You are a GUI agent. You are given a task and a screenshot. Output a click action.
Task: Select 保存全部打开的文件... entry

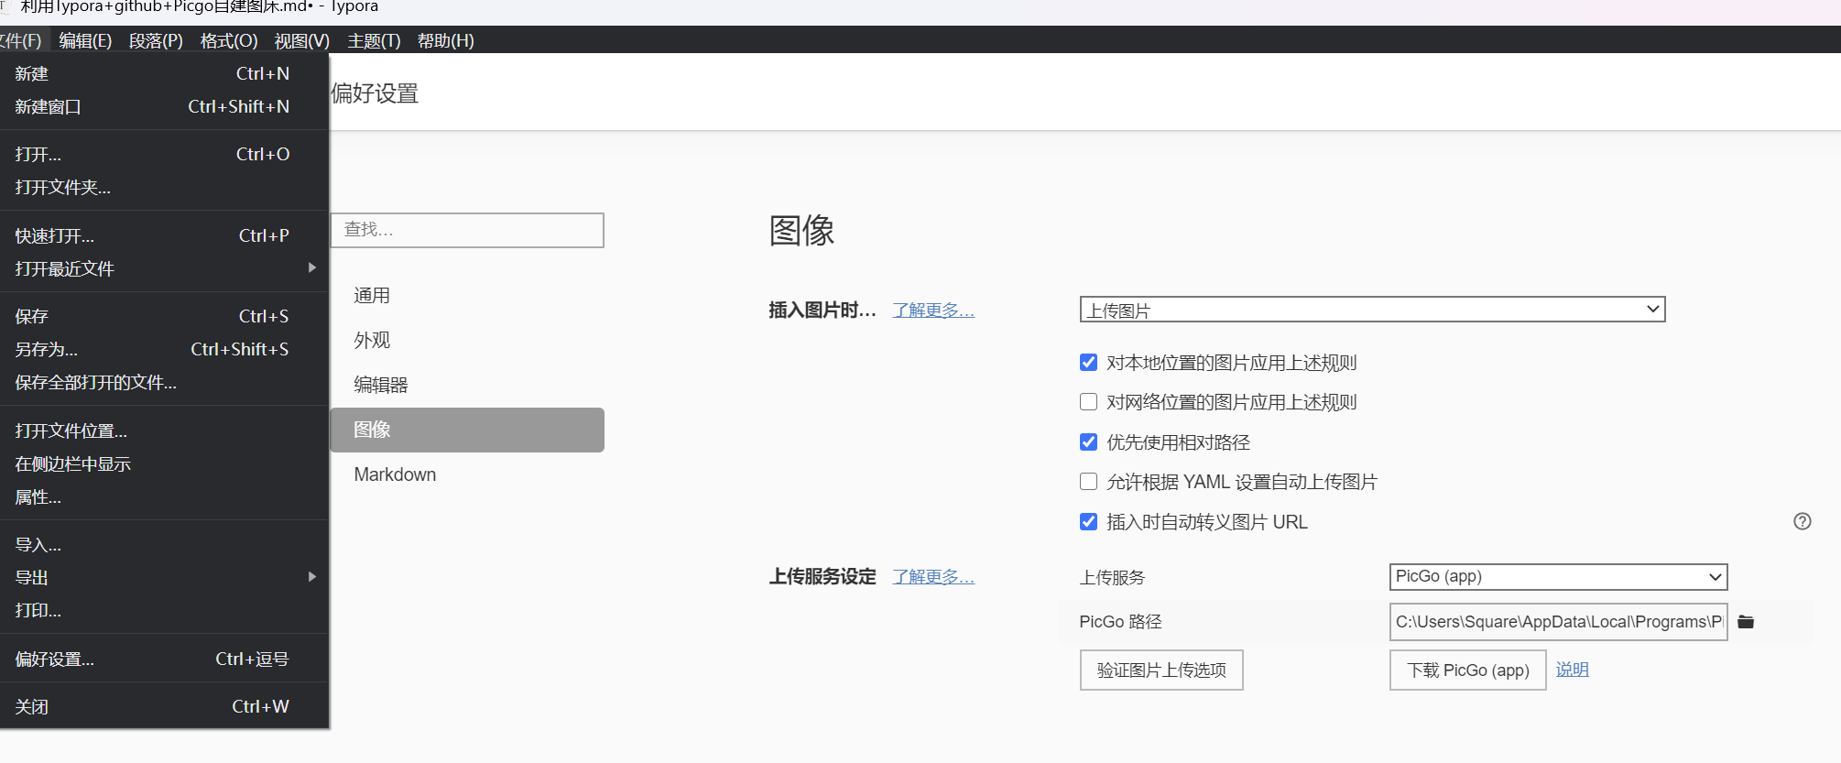tap(164, 382)
